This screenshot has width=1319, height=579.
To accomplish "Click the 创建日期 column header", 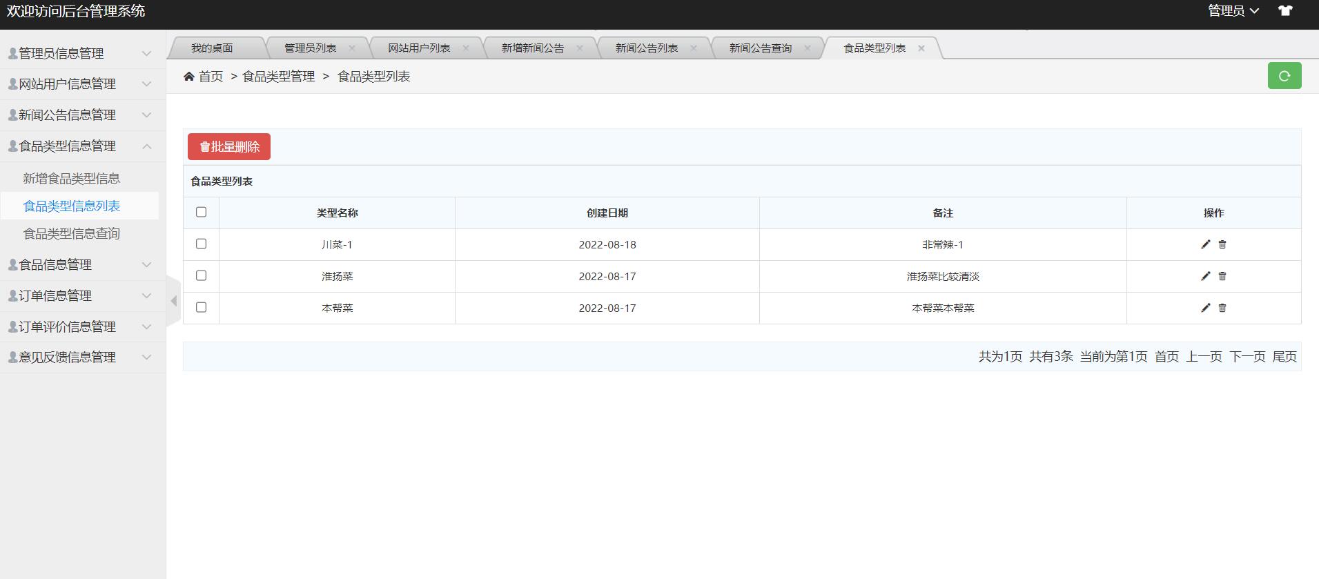I will coord(607,213).
